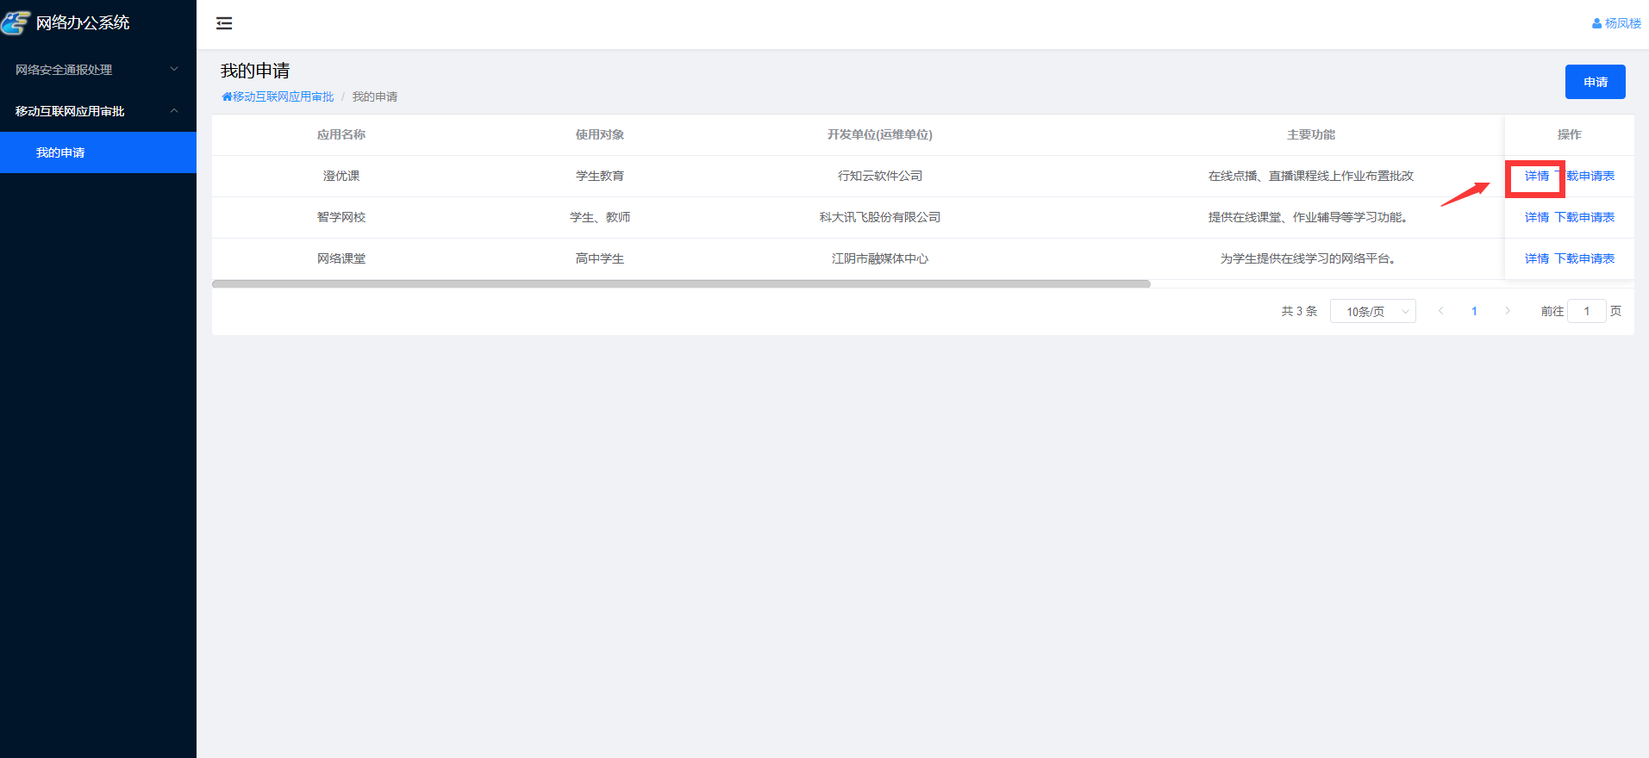Click the 应用名称 column header
The image size is (1649, 758).
(x=341, y=134)
